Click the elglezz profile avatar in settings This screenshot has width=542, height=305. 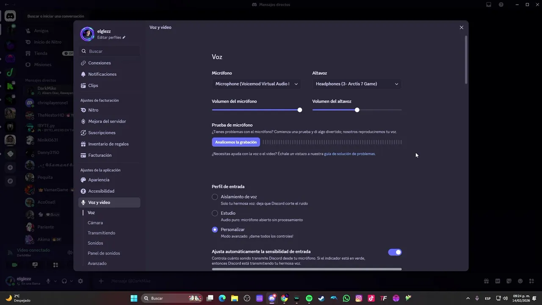(x=87, y=34)
